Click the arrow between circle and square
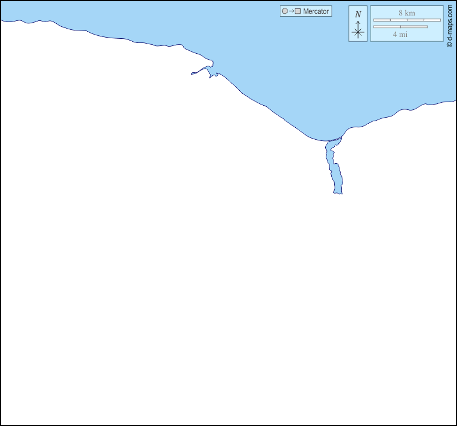The image size is (457, 426). click(x=291, y=11)
